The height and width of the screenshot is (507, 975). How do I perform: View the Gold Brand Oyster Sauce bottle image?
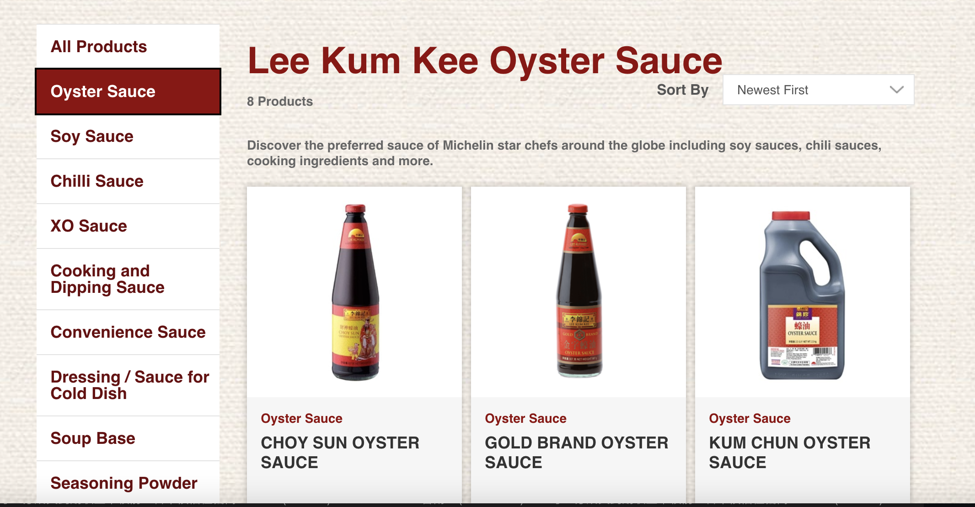click(579, 291)
